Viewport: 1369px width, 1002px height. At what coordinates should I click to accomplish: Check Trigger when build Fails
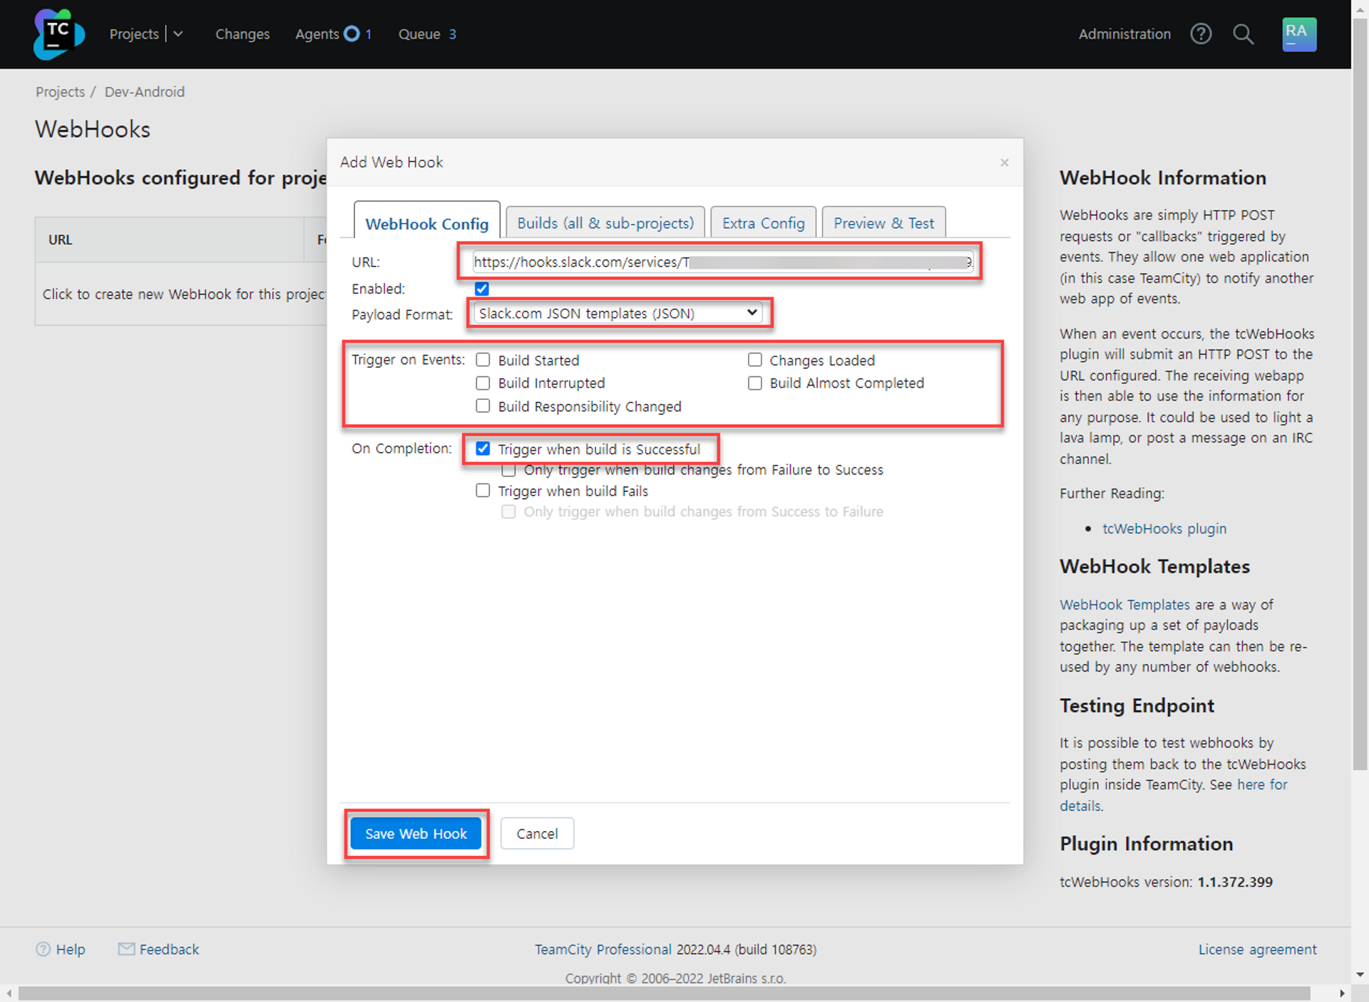tap(483, 490)
